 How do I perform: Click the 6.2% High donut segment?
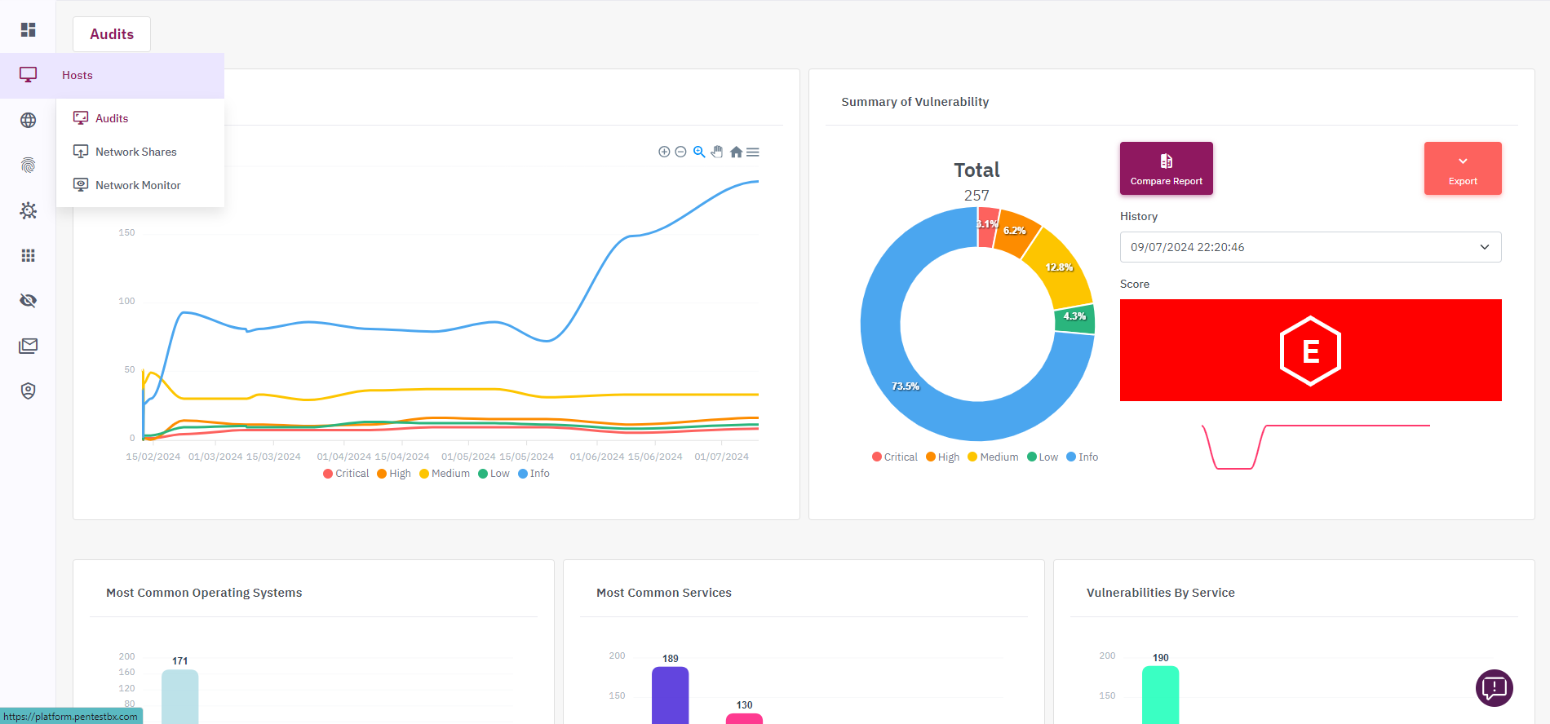point(1015,231)
